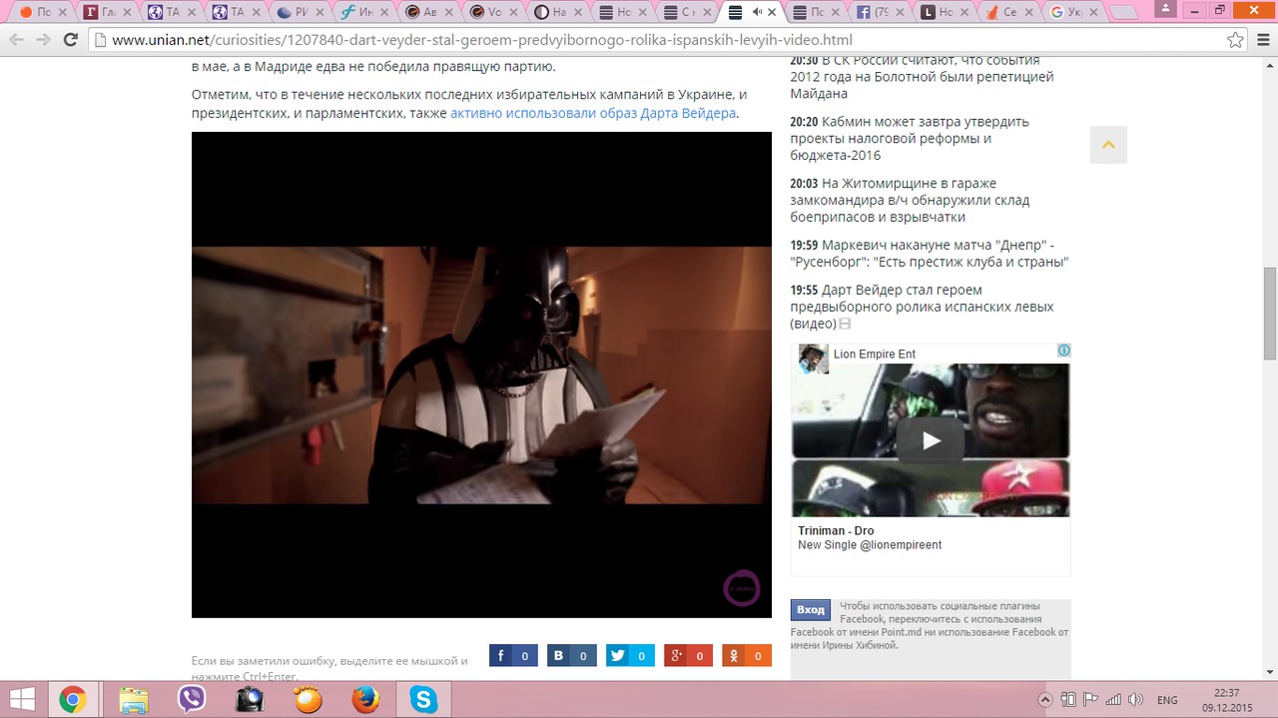Close the Facebook tab
Screen dimensions: 1278x718
[x=902, y=12]
